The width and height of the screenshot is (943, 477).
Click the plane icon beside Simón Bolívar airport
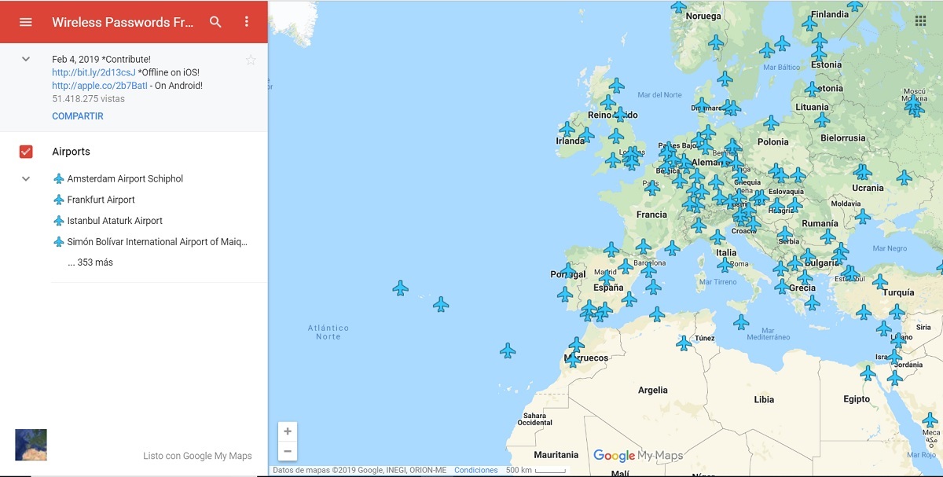click(x=58, y=242)
